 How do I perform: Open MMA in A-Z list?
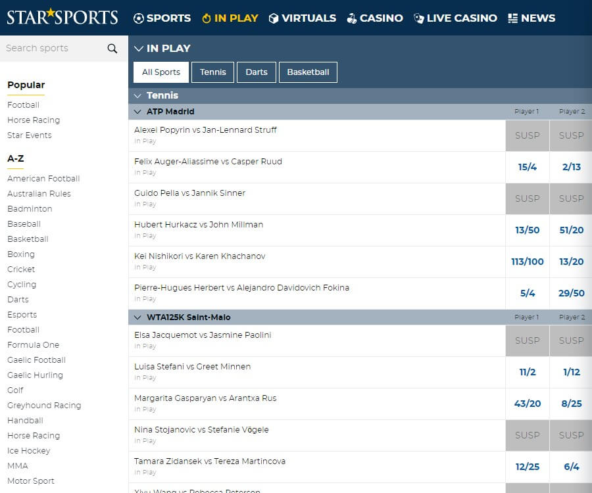pyautogui.click(x=18, y=466)
